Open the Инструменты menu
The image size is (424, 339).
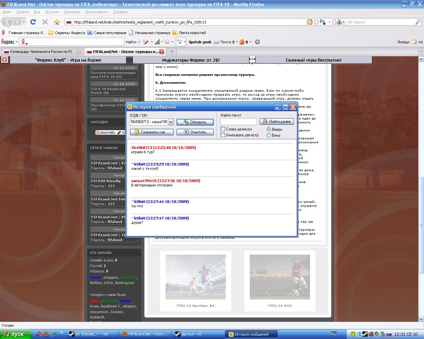pos(97,12)
